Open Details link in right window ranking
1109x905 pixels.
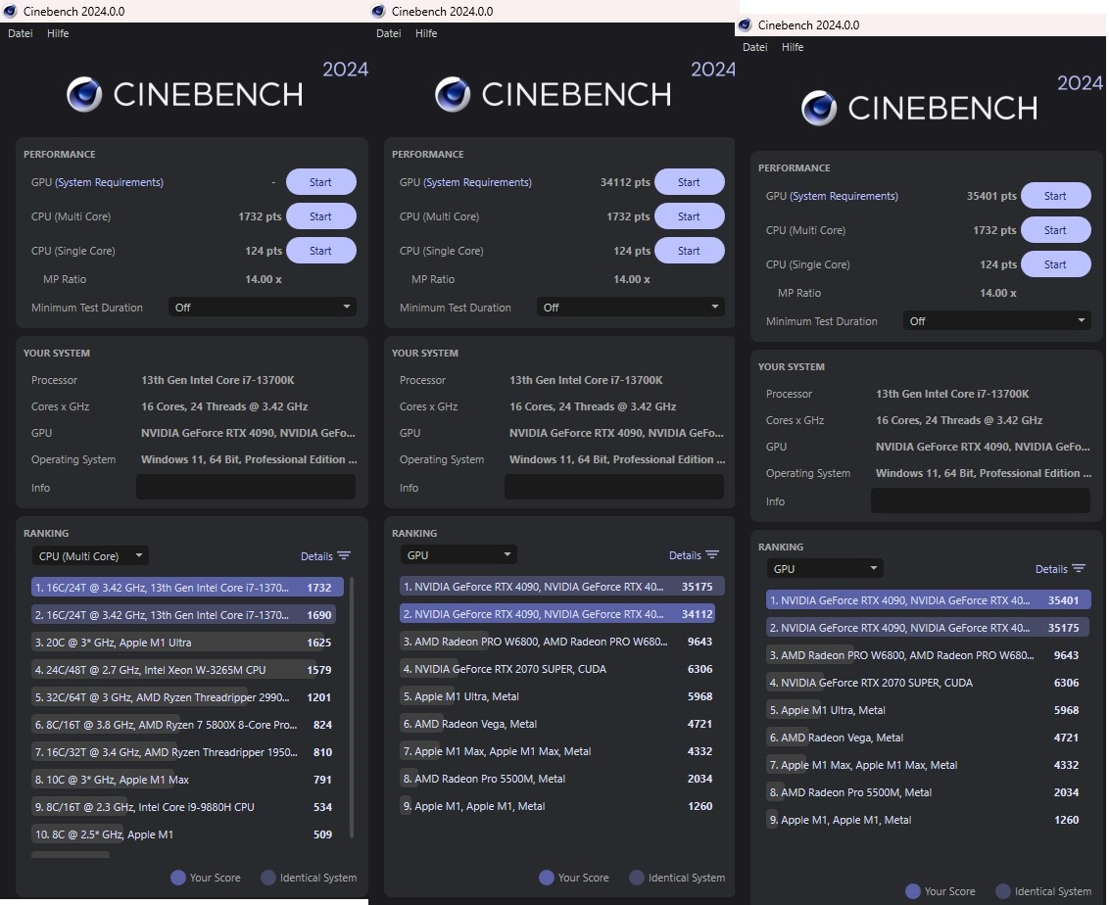tap(1051, 569)
